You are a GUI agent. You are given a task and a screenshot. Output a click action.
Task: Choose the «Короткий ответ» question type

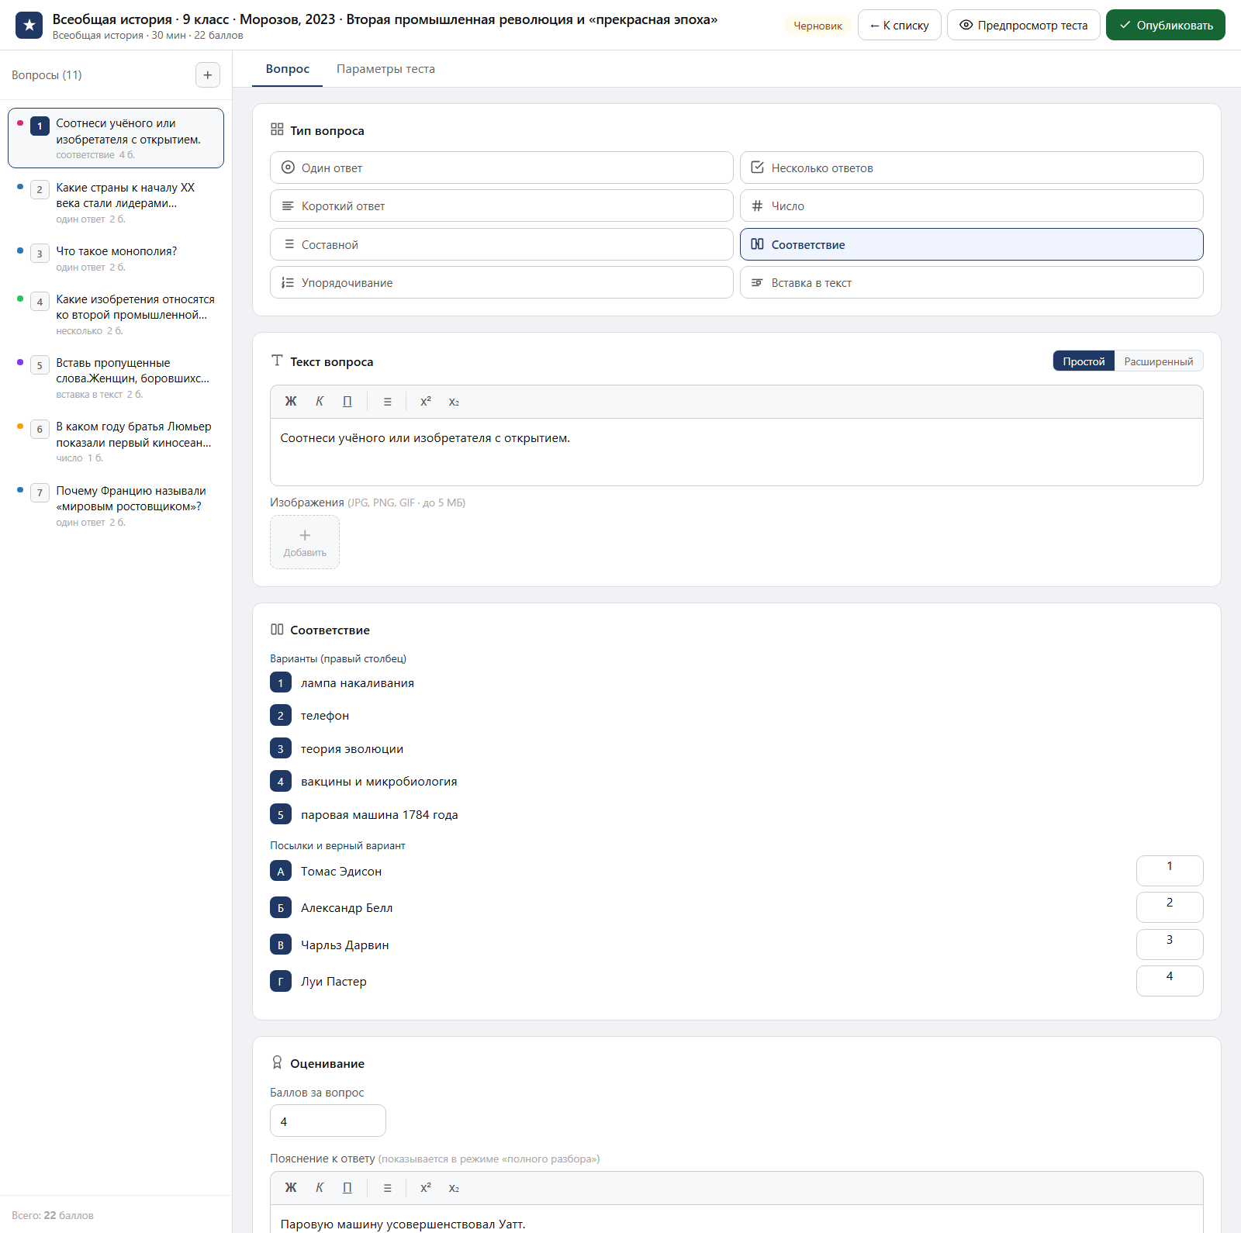(x=502, y=206)
